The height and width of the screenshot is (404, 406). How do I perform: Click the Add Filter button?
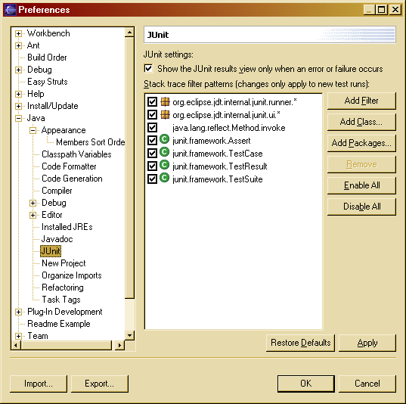coord(361,101)
